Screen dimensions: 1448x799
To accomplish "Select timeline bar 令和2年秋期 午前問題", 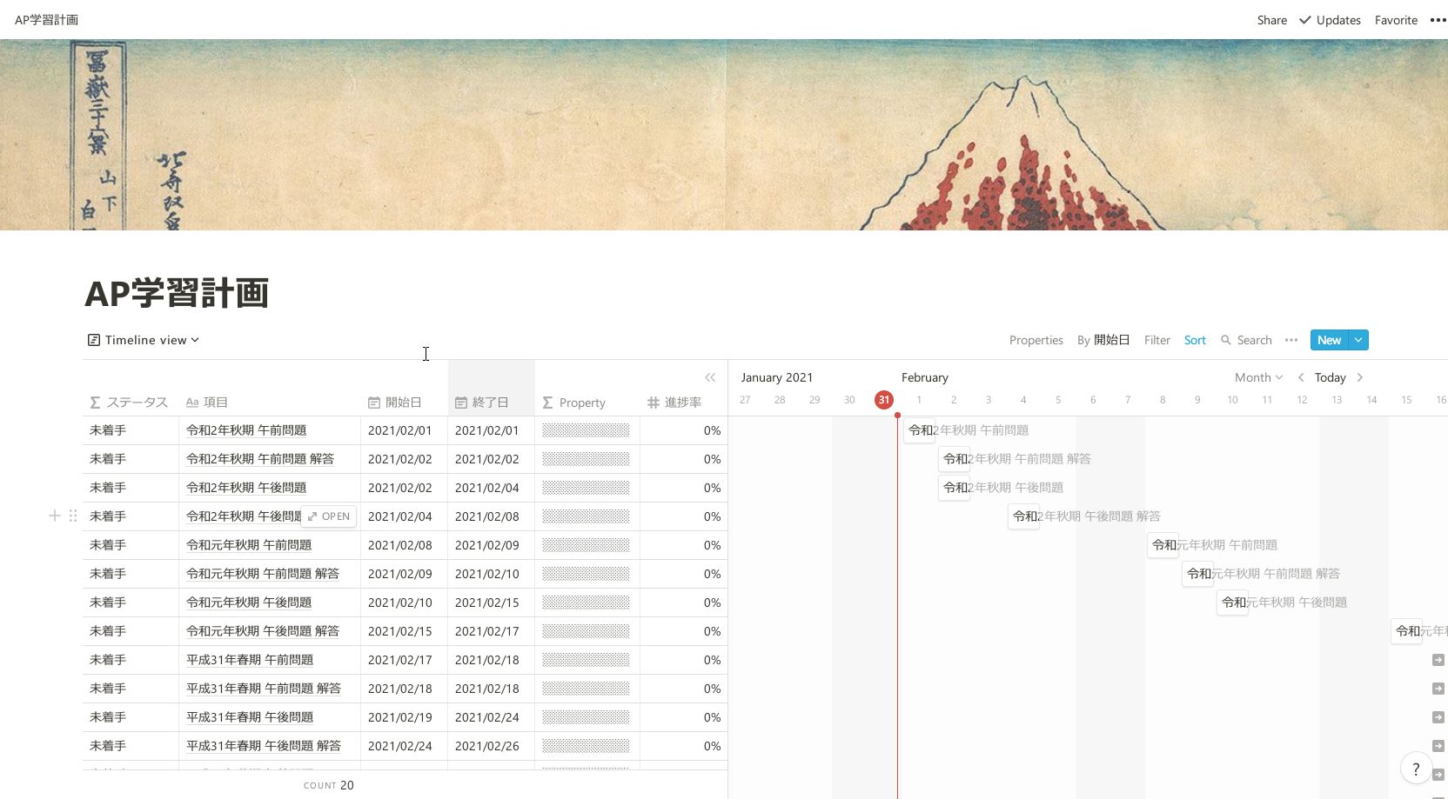I will click(919, 429).
